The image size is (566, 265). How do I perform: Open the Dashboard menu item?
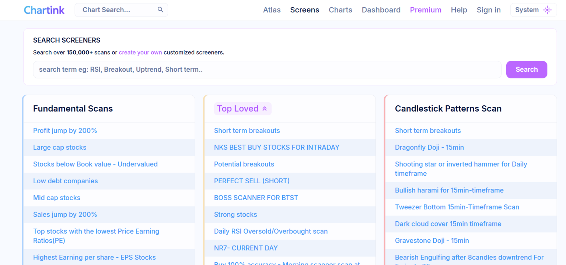381,10
